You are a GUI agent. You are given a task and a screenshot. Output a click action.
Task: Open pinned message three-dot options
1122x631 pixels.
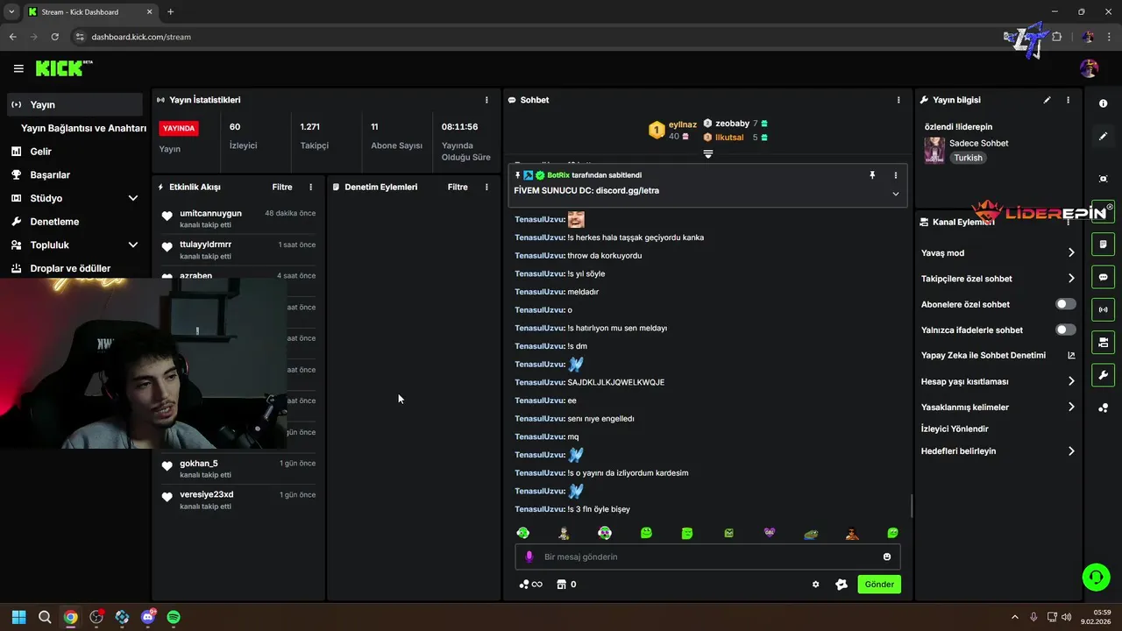tap(895, 175)
